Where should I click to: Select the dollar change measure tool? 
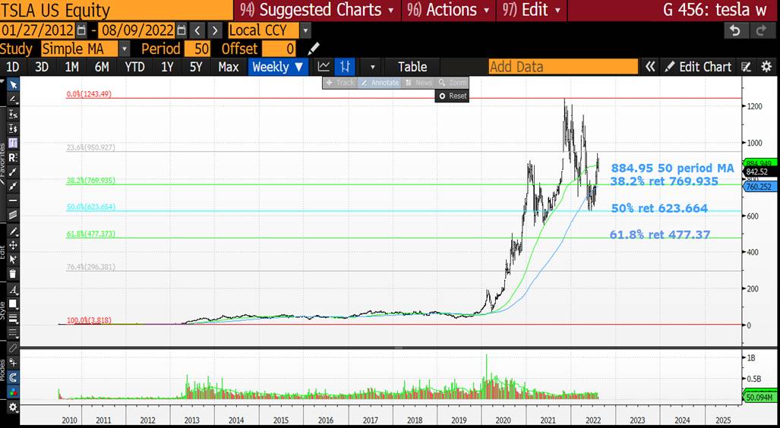pos(13,129)
